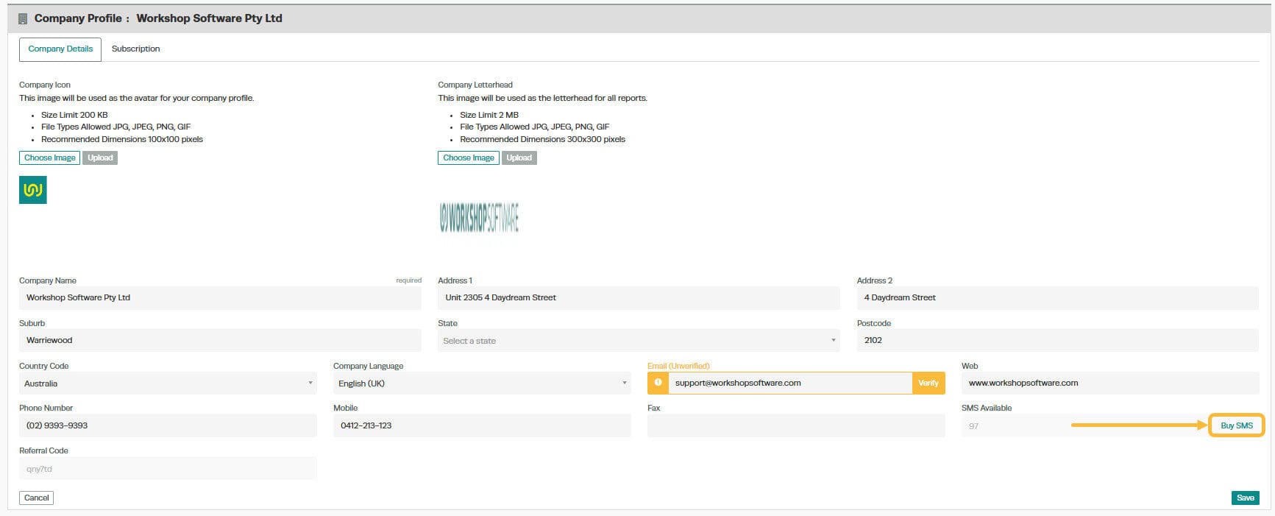Click the Web address field
The height and width of the screenshot is (516, 1275).
pyautogui.click(x=1110, y=383)
